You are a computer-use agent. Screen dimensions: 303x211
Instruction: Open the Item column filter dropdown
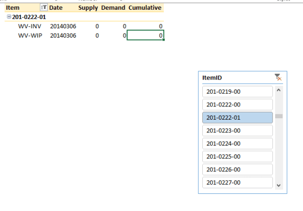(44, 8)
